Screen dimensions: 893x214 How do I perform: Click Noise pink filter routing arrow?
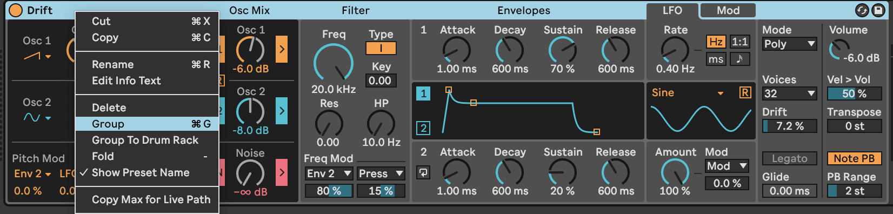click(x=282, y=172)
